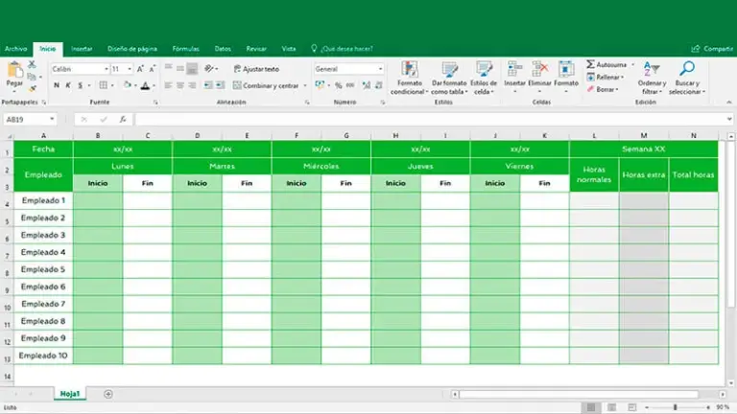
Task: Align text to the top
Action: tap(168, 68)
